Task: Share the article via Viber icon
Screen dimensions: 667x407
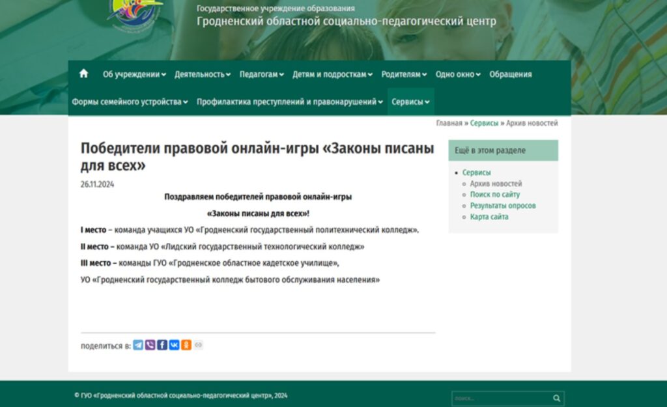Action: tap(150, 345)
